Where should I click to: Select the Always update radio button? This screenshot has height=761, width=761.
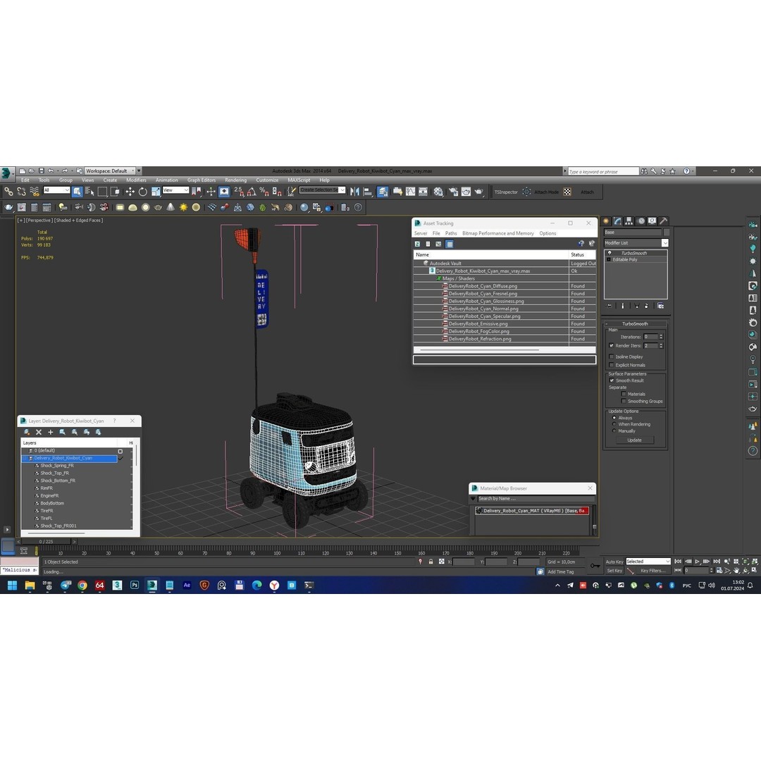[x=614, y=418]
